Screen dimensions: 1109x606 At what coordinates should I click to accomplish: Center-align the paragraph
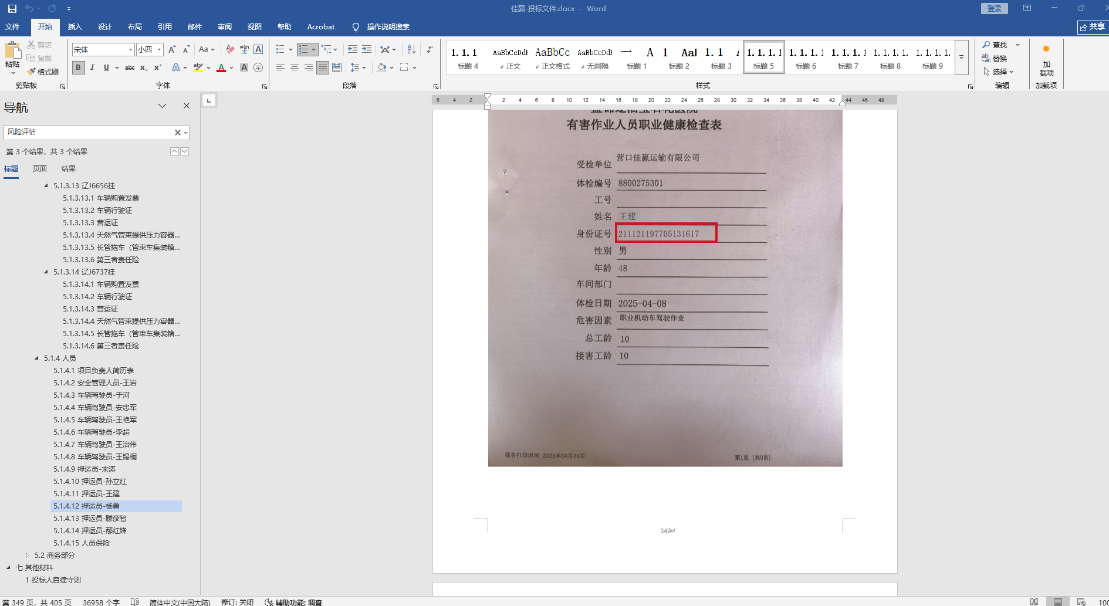295,67
